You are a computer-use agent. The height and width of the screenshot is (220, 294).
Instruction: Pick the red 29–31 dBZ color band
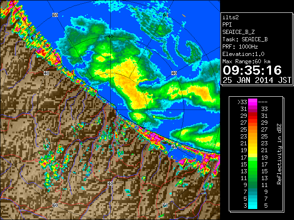click(x=253, y=116)
